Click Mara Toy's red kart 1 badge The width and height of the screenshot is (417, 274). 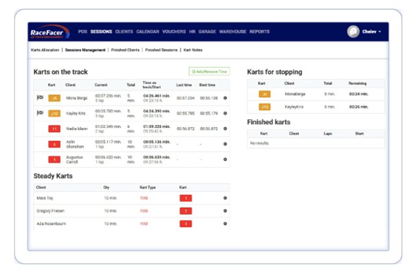click(x=186, y=198)
